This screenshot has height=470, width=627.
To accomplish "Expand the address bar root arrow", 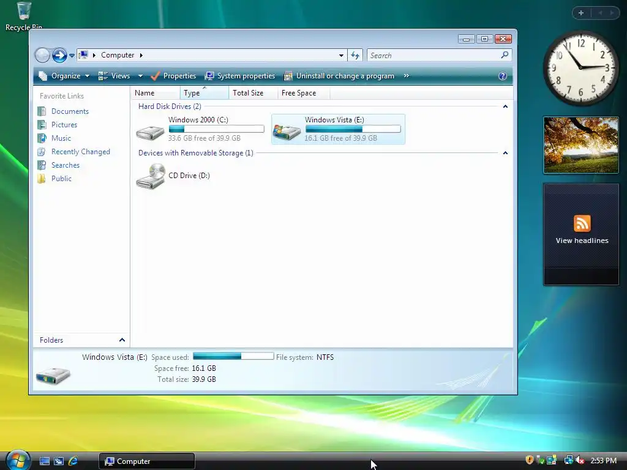I will 94,55.
